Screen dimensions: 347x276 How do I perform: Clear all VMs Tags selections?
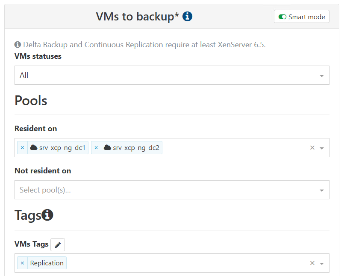coord(312,263)
